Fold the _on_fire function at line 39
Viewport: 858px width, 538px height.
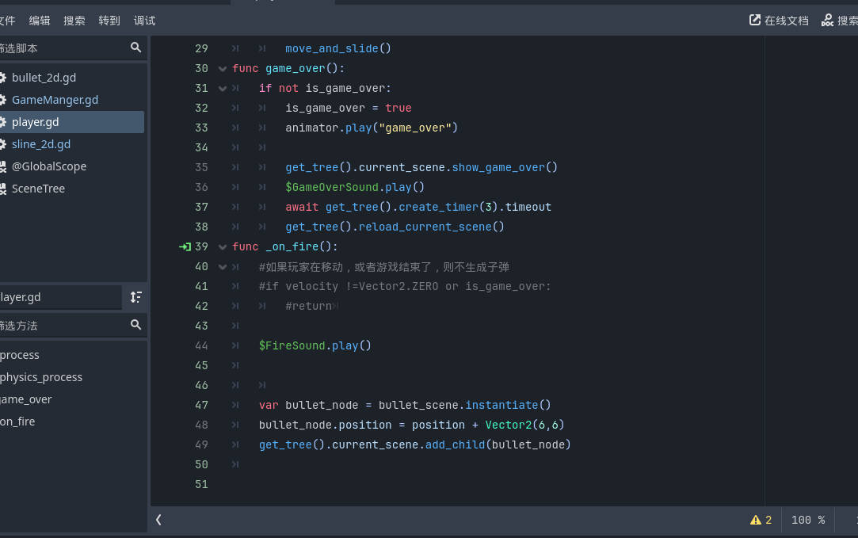pos(223,247)
